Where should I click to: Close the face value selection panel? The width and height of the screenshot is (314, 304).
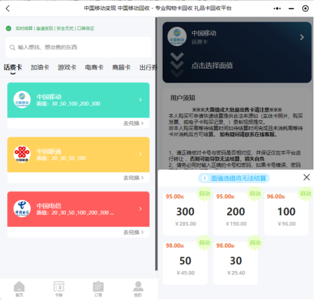(x=307, y=177)
